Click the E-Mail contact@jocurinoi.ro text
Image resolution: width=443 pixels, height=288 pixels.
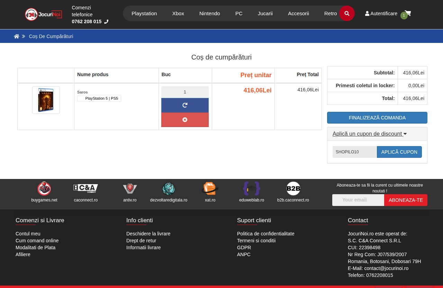[378, 268]
